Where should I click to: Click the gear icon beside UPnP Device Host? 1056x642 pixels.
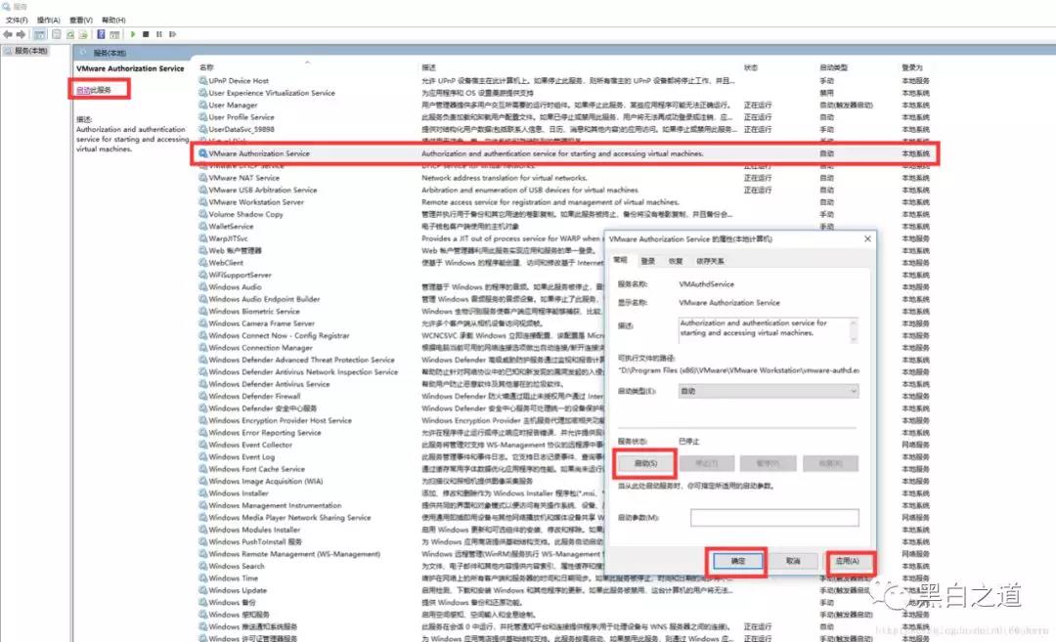coord(202,81)
